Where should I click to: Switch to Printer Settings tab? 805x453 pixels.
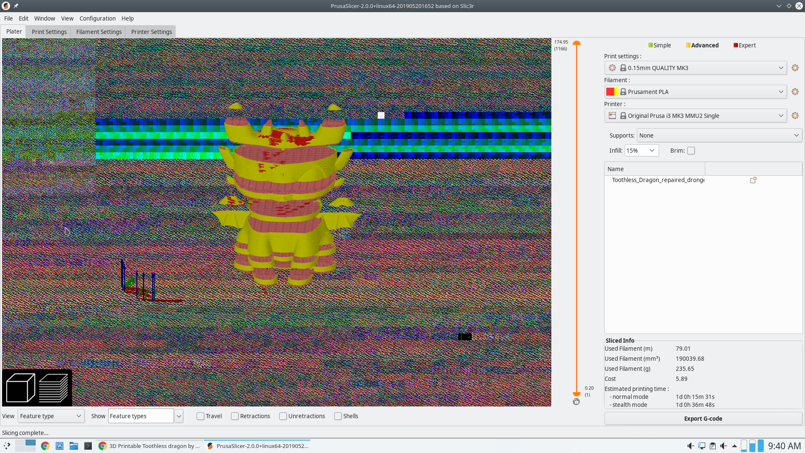151,32
